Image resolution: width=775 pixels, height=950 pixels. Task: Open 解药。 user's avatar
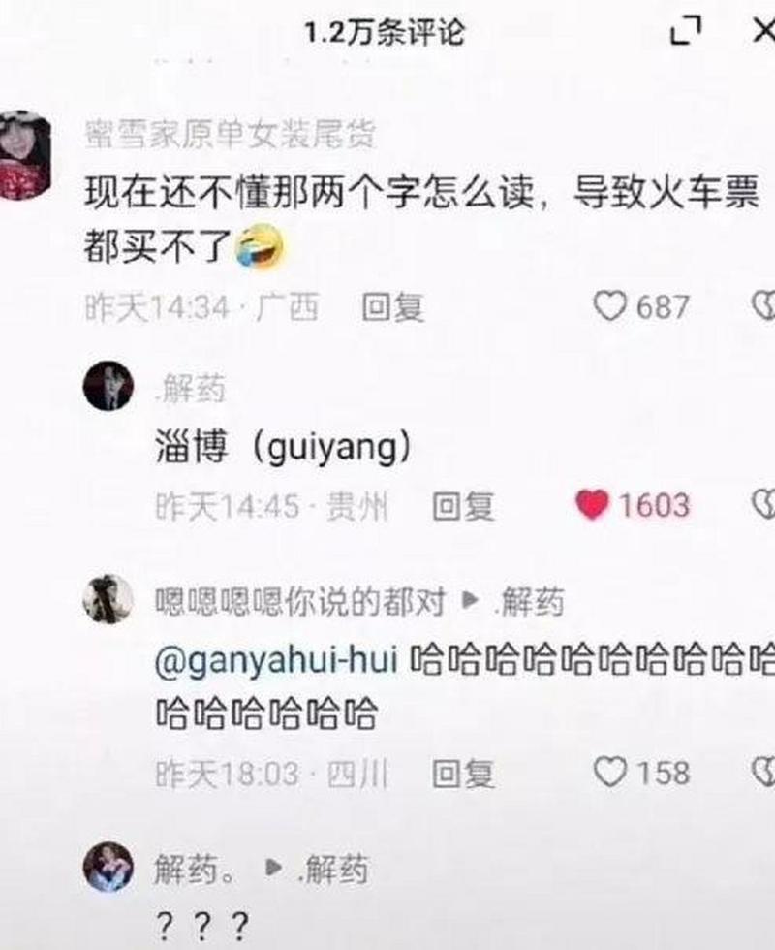108,867
